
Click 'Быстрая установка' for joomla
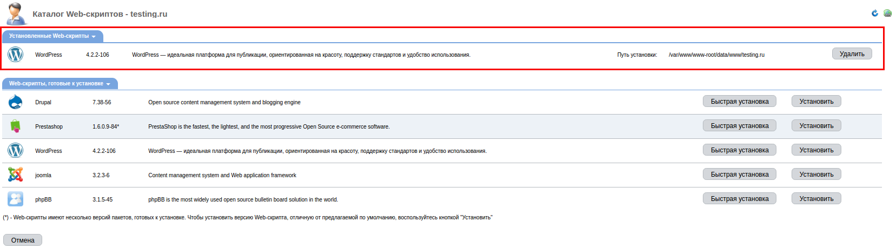pyautogui.click(x=740, y=174)
